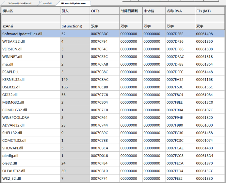Click OFTs value 0007CFB4 in ole32 row
This screenshot has height=183, width=226.
tap(105, 163)
